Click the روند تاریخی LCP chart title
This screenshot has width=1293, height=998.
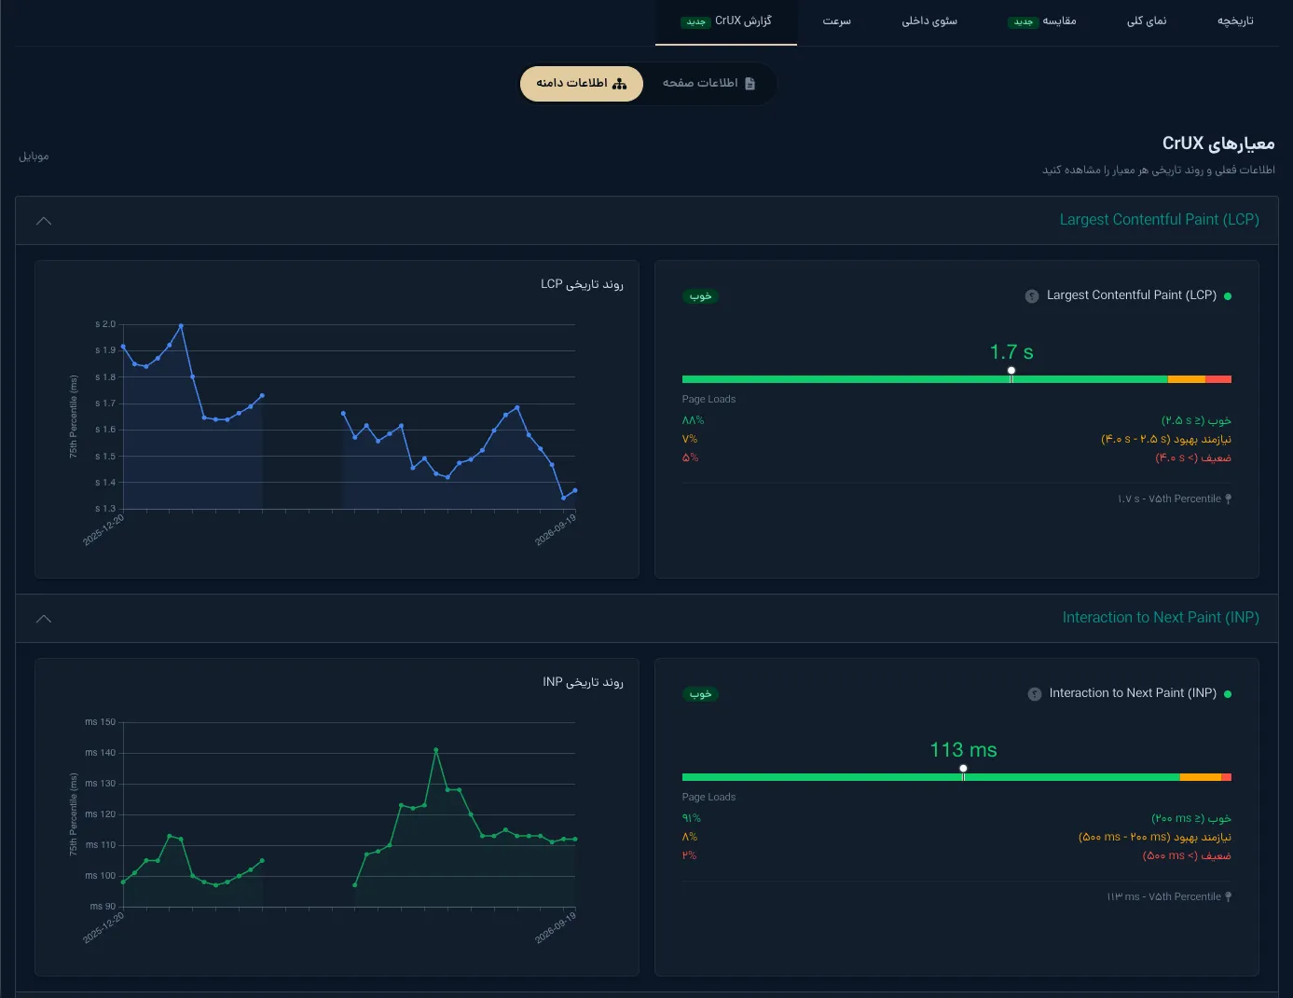pyautogui.click(x=582, y=284)
